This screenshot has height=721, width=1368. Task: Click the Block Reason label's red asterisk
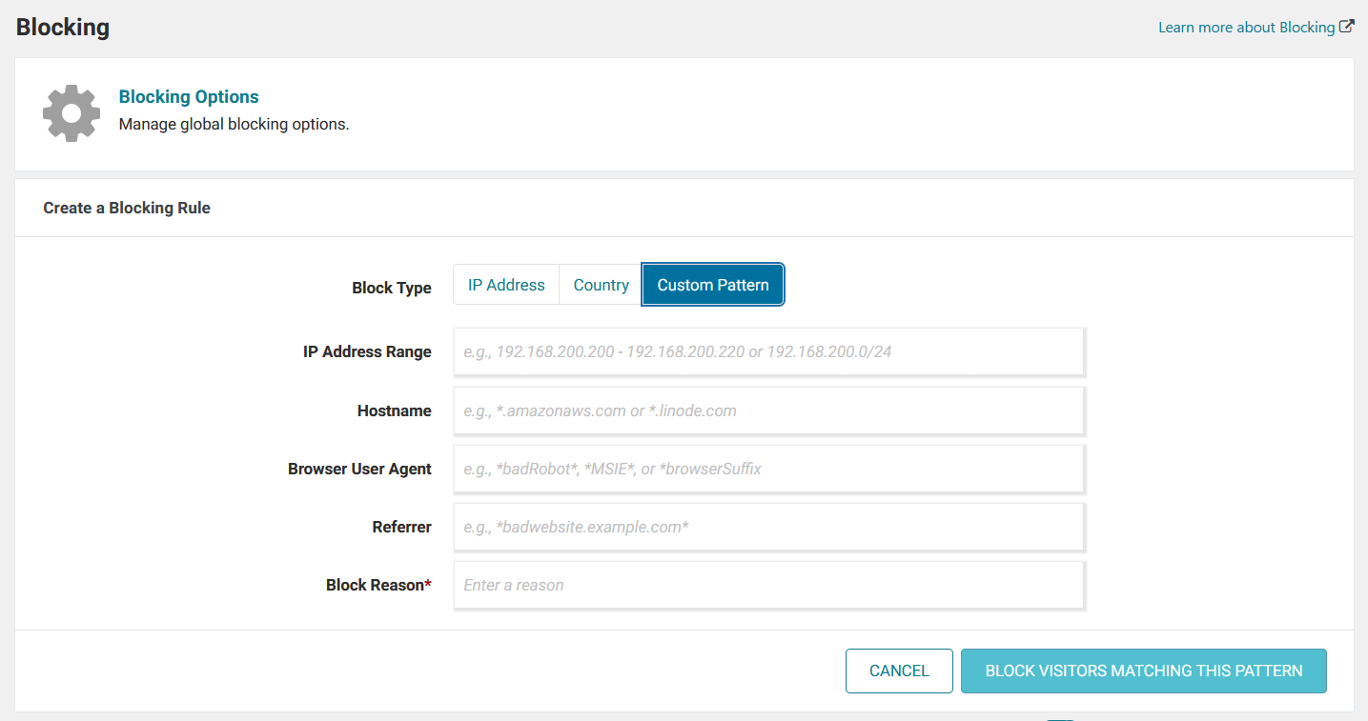pyautogui.click(x=428, y=585)
